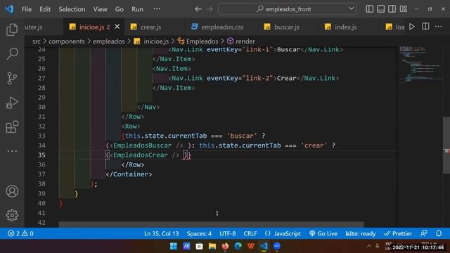The height and width of the screenshot is (253, 450).
Task: Switch to the uter.js tab
Action: click(x=34, y=27)
